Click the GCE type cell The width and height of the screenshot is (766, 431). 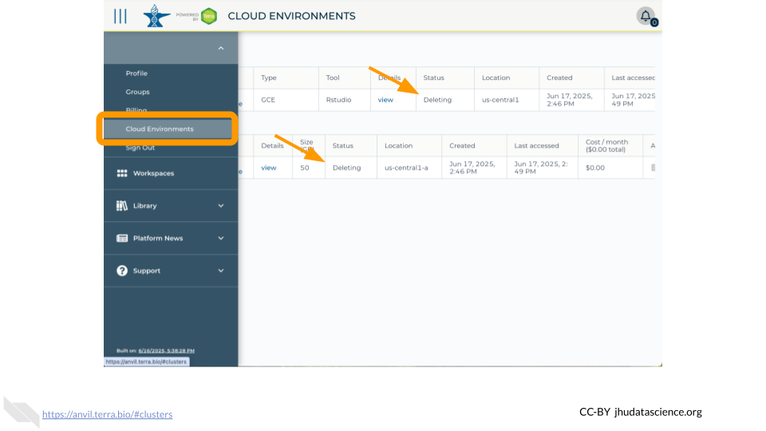pos(268,100)
